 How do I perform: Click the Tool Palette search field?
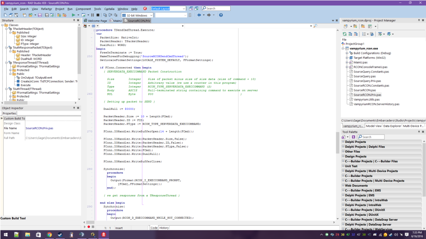pyautogui.click(x=371, y=137)
